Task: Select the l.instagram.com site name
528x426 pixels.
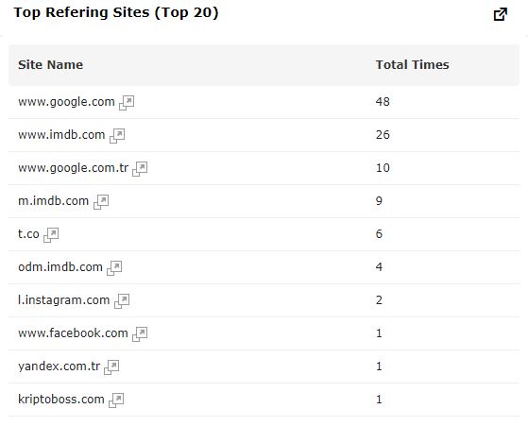Action: click(x=64, y=299)
